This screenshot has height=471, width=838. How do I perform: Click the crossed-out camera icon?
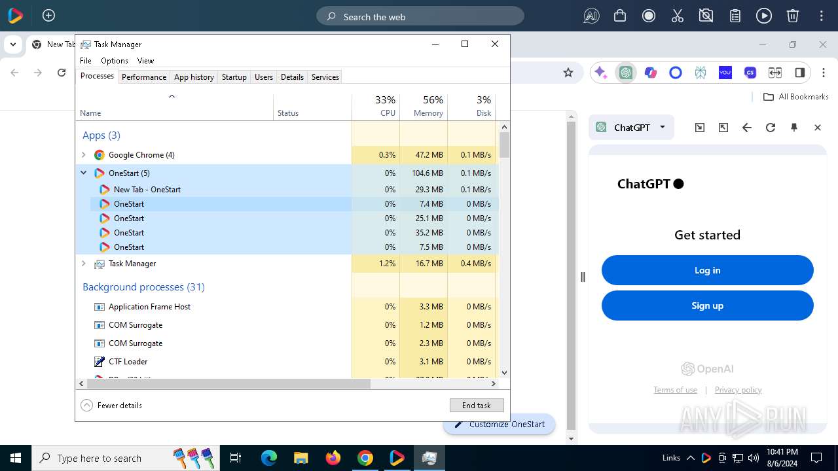pyautogui.click(x=706, y=16)
